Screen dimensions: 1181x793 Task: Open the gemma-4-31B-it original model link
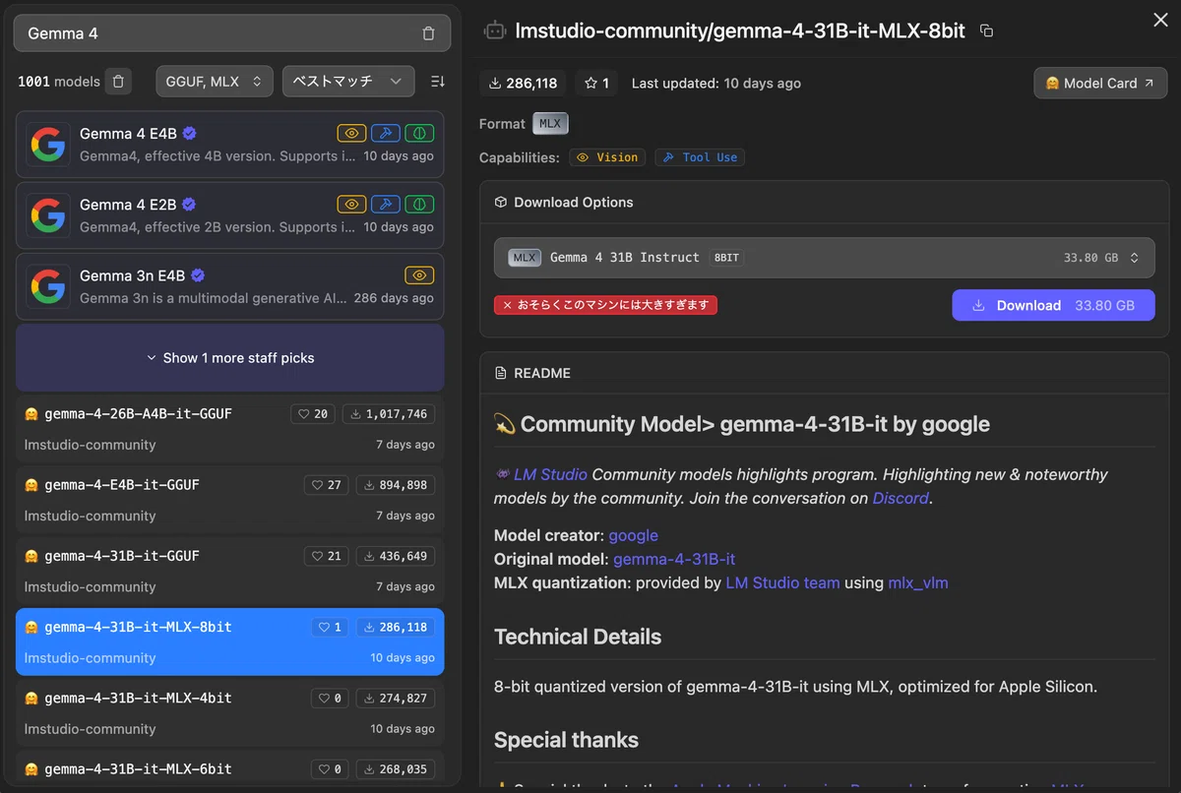pyautogui.click(x=674, y=559)
